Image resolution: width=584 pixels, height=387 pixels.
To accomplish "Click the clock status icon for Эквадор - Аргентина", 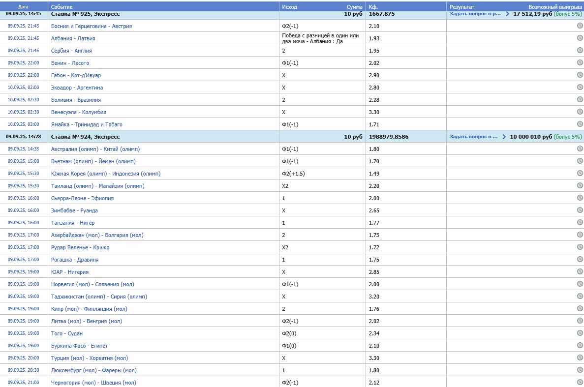I will coord(580,87).
